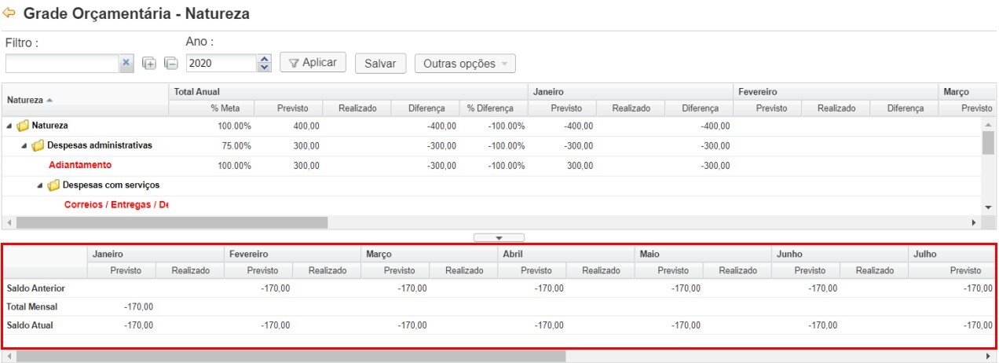Viewport: 999px width, 363px height.
Task: Click the Despesas com serviços folder icon
Action: pos(53,185)
